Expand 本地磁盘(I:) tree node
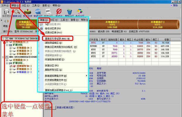182x117 pixels. click(11, 69)
